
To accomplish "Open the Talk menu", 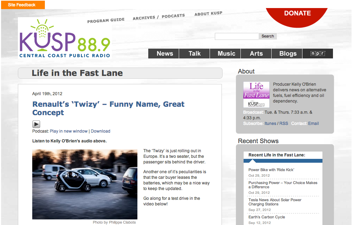I will (x=195, y=54).
